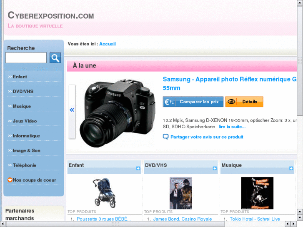
Task: Open the DVD/VHS sidebar category
Action: (x=23, y=91)
